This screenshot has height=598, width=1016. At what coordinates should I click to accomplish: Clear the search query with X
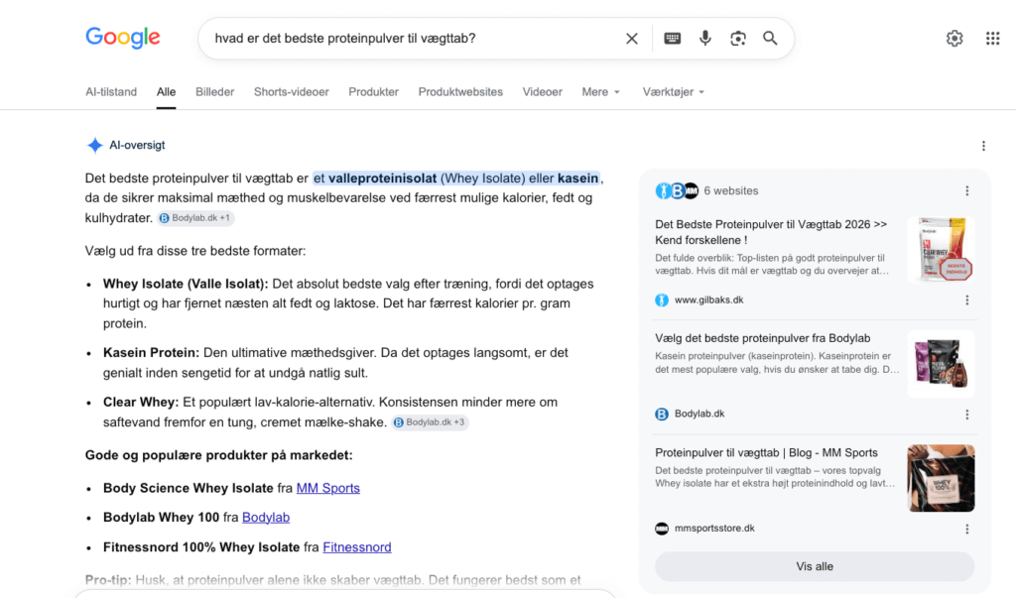click(x=632, y=39)
